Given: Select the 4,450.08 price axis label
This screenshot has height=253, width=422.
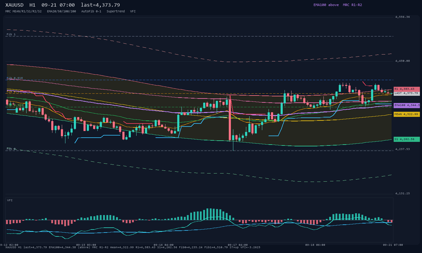Looking at the screenshot, I should click(403, 61).
